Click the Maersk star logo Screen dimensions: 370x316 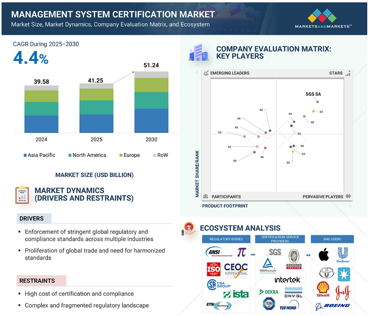pyautogui.click(x=344, y=274)
